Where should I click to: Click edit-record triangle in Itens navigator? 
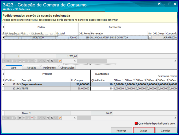point(36,118)
